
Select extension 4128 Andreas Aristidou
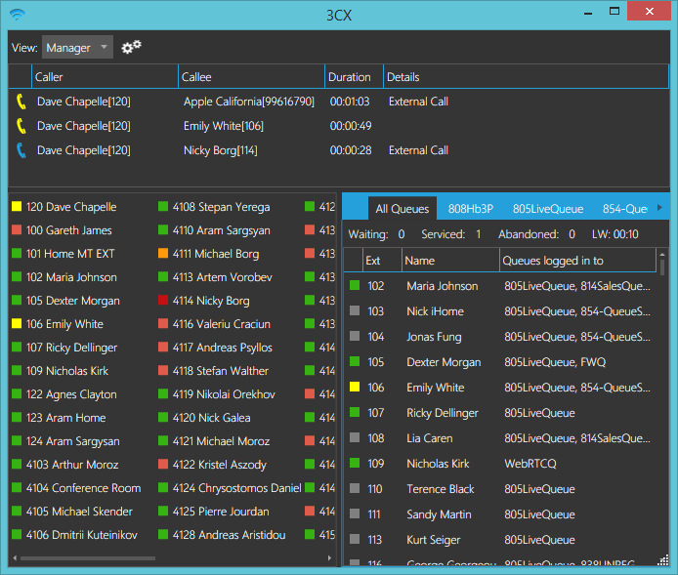point(222,535)
